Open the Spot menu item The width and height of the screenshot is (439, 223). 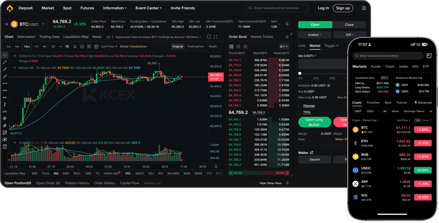[67, 8]
